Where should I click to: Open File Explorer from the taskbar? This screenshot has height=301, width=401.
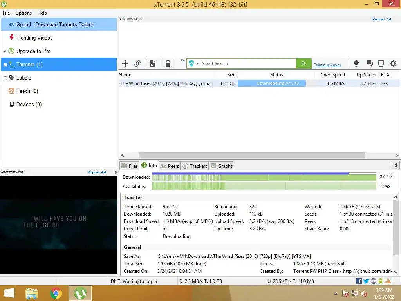click(32, 293)
